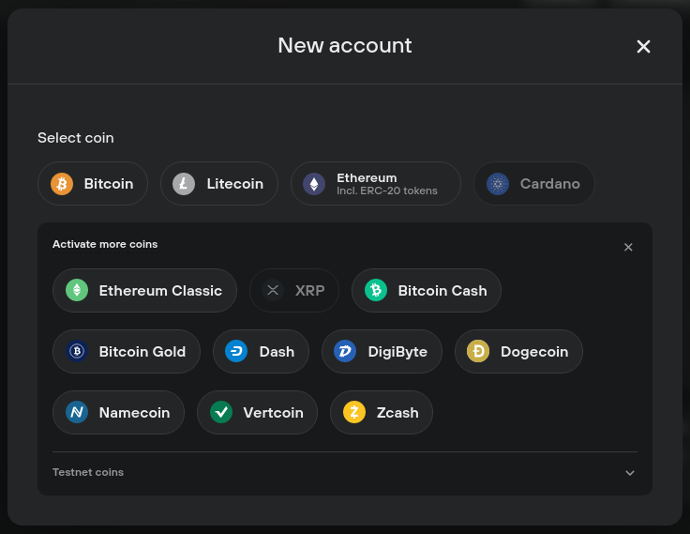This screenshot has width=690, height=534.
Task: Choose the DigiByte coin chip
Action: coord(382,352)
